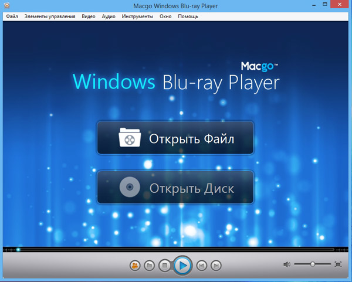Expand the Видео menu
Image resolution: width=352 pixels, height=282 pixels.
coord(89,16)
